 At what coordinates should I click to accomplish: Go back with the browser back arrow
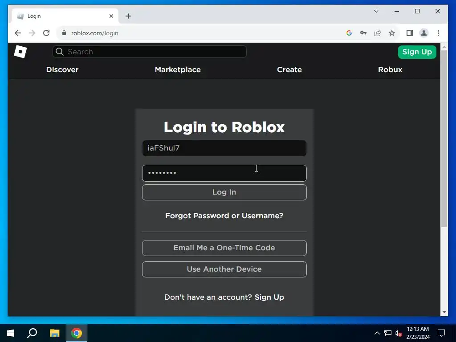(18, 33)
